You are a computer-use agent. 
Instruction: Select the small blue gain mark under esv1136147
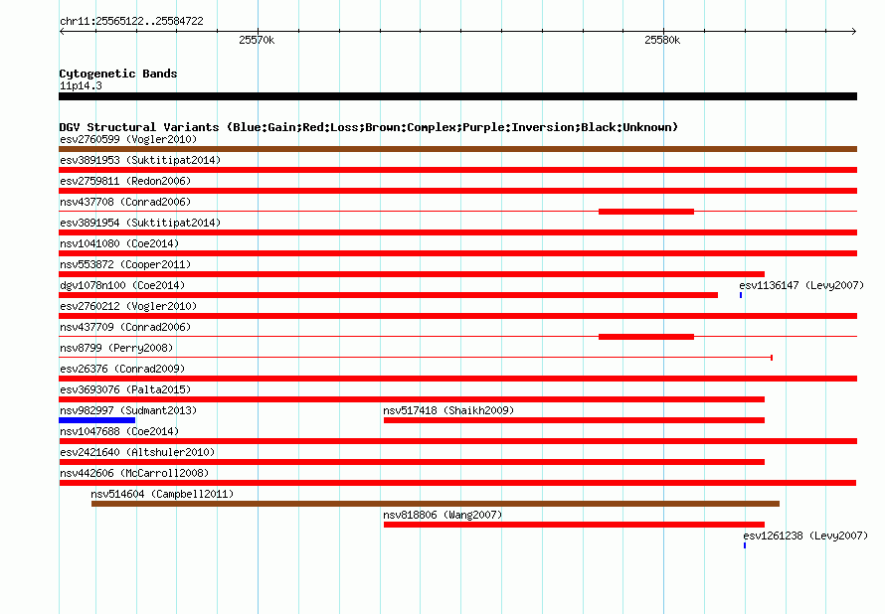741,295
